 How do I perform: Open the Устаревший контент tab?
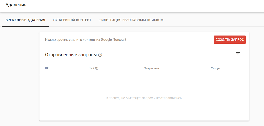click(72, 20)
